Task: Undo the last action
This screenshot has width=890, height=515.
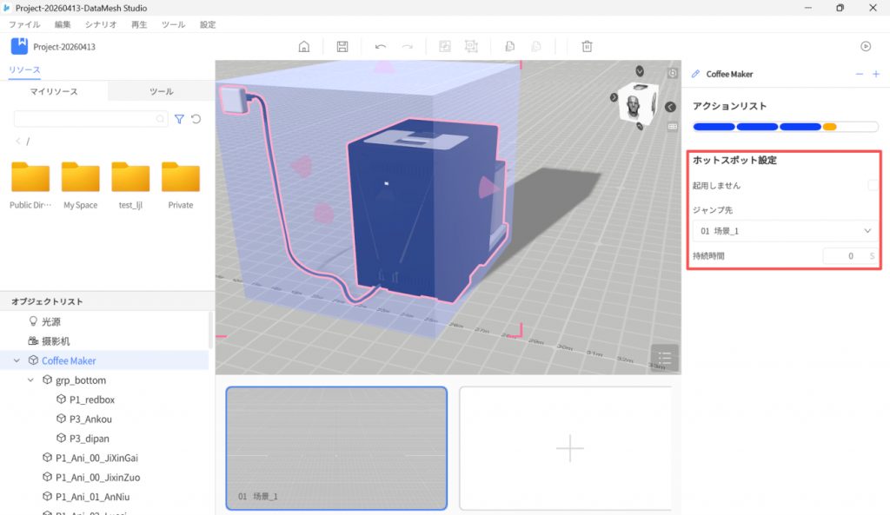Action: click(380, 47)
